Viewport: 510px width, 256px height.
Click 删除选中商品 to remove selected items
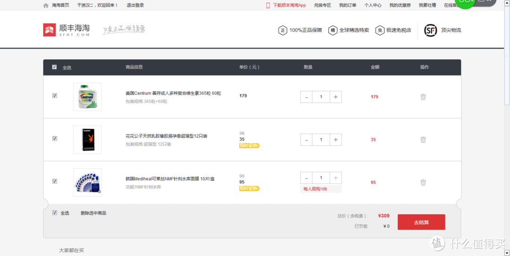(x=93, y=213)
